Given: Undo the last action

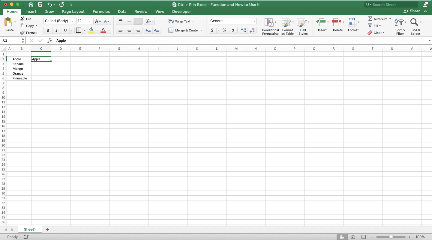Looking at the screenshot, I should point(50,4).
